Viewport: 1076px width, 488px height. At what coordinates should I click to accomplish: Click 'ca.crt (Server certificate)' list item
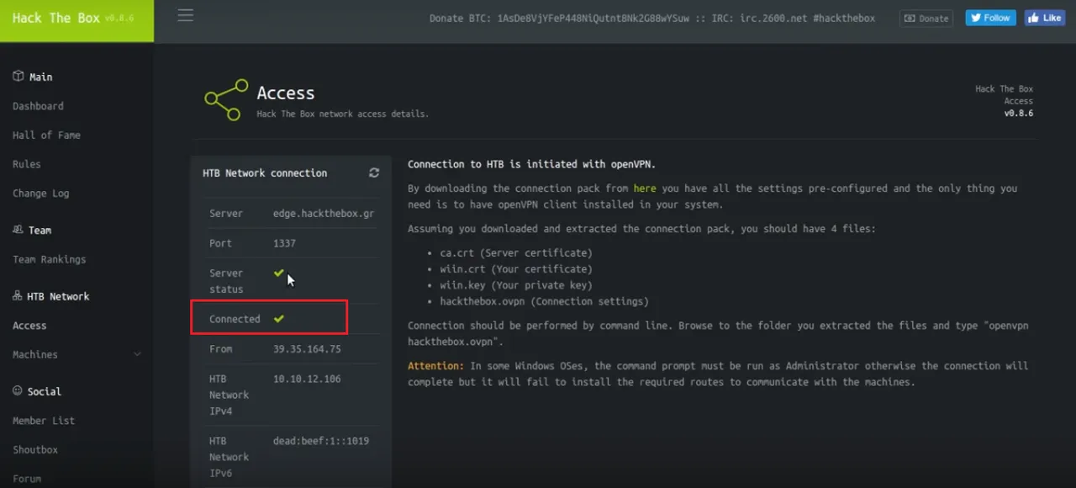[516, 253]
